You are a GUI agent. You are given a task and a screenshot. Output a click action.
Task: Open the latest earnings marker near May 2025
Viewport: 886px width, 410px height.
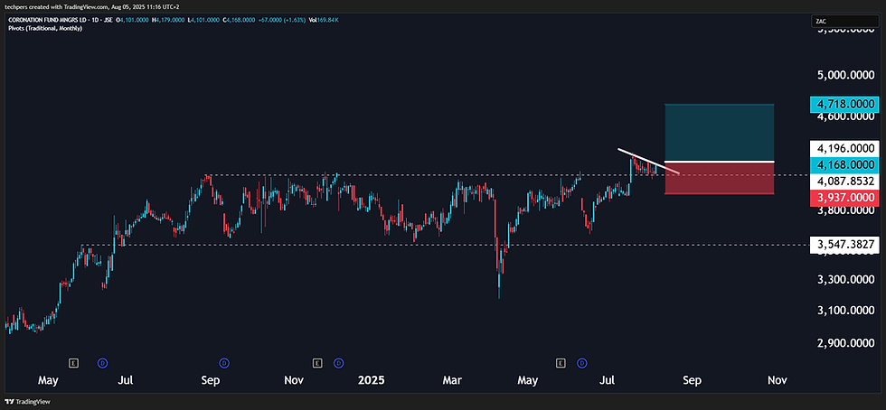(561, 362)
